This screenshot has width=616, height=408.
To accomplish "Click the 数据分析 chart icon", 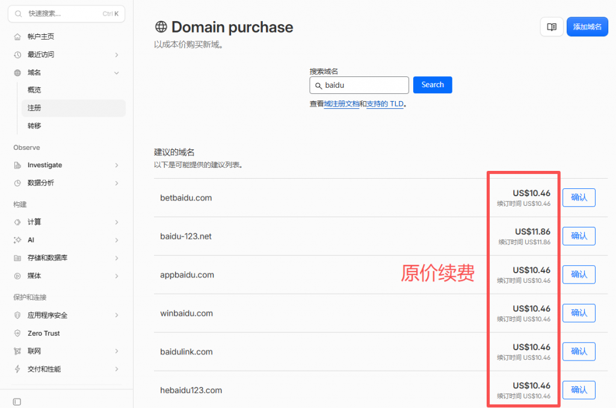I will click(17, 183).
